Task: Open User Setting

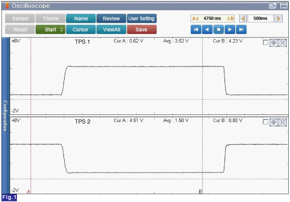Action: (142, 19)
